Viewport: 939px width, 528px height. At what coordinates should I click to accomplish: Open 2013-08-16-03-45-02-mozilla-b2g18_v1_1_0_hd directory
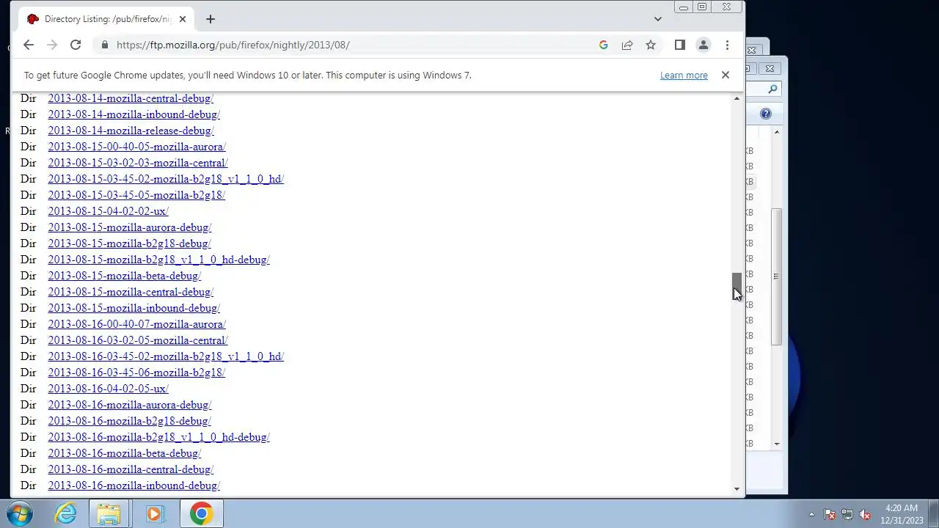tap(166, 356)
